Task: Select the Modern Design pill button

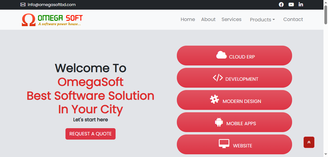Action: (234, 100)
